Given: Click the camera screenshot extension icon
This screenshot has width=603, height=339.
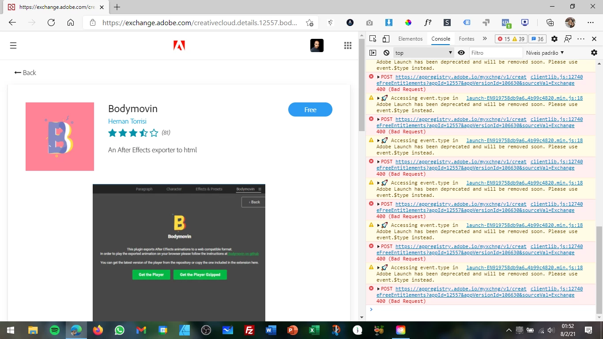Looking at the screenshot, I should (x=369, y=23).
